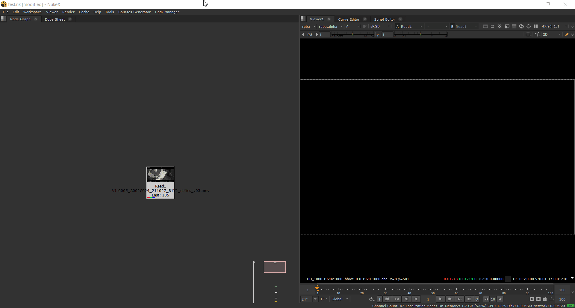Enable the frame increment I toggle near transport

pyautogui.click(x=379, y=299)
